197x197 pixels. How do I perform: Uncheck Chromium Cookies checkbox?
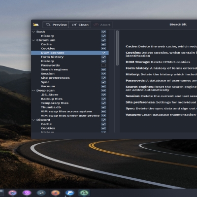coord(103,49)
